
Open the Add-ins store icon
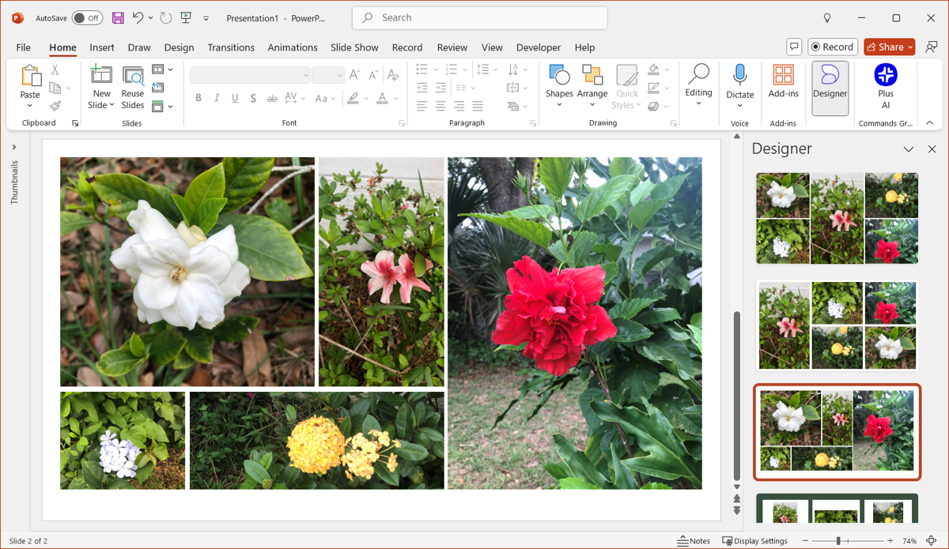(x=783, y=81)
